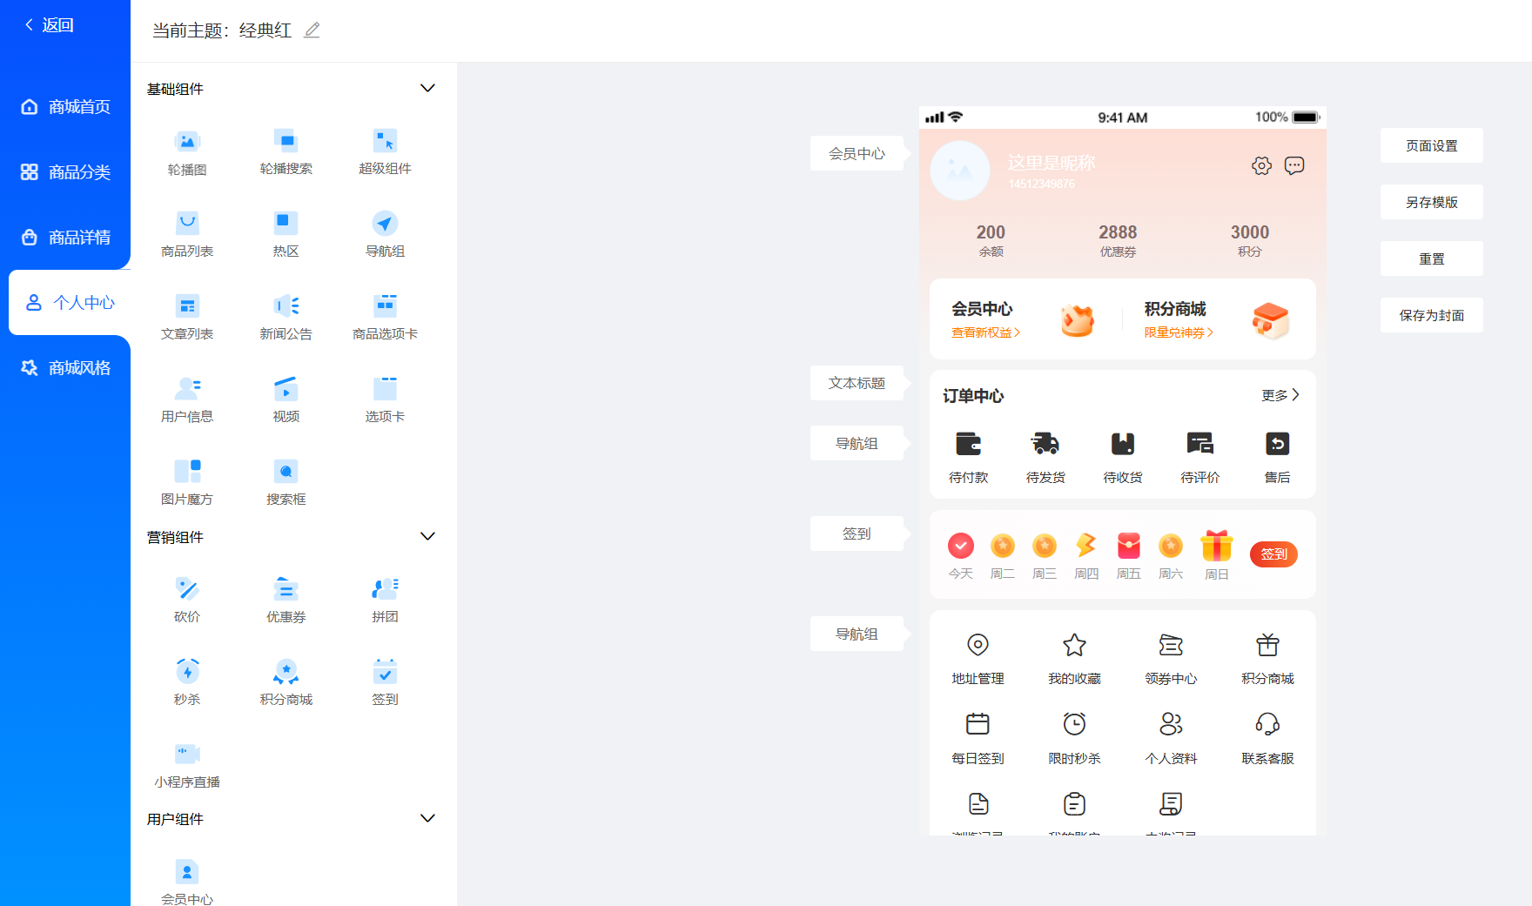Click the avatar placeholder in the preview
Image resolution: width=1532 pixels, height=906 pixels.
[x=960, y=171]
